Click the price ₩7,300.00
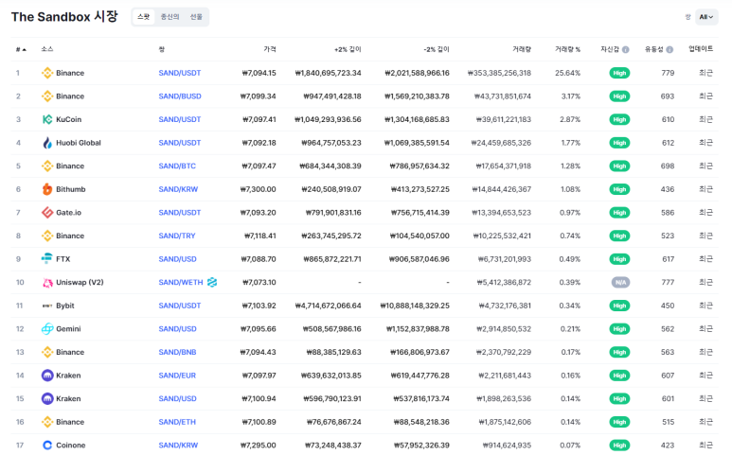 pyautogui.click(x=259, y=189)
